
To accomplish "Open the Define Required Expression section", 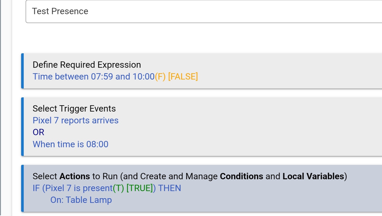I will click(x=87, y=65).
